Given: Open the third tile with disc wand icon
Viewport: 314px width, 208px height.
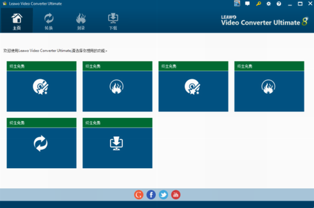Looking at the screenshot, I should (193, 86).
